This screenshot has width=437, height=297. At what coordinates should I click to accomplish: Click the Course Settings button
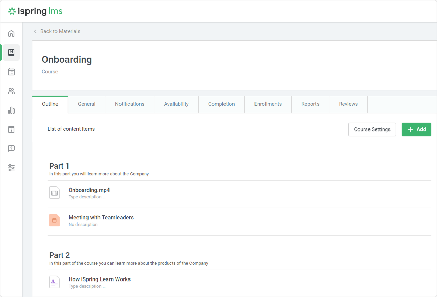372,129
